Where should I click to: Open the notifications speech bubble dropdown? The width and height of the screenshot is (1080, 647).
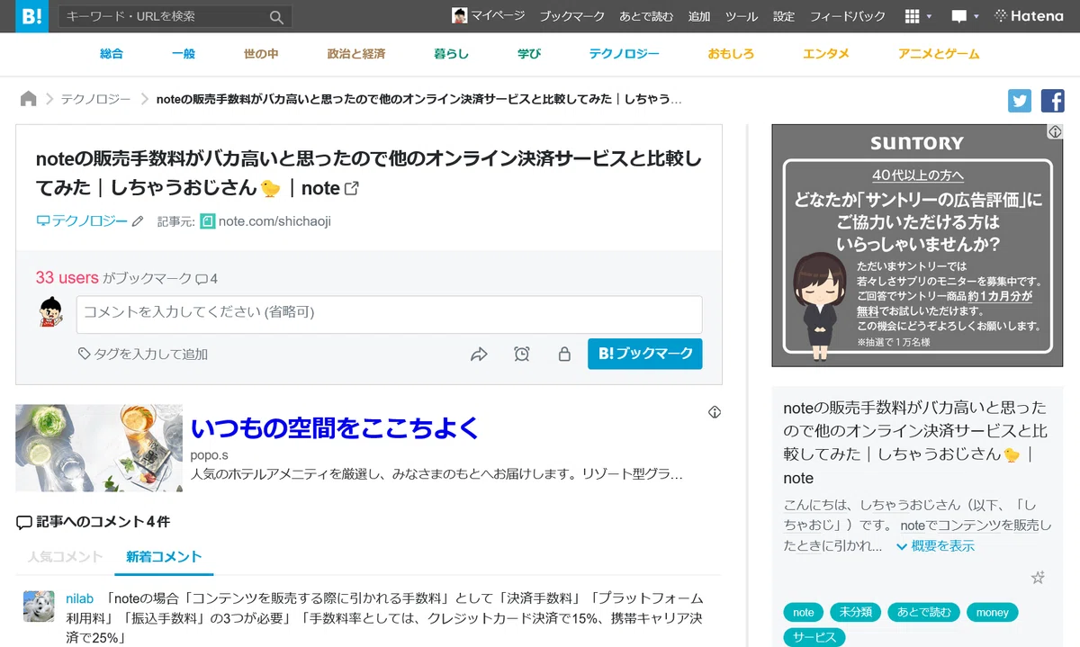965,16
